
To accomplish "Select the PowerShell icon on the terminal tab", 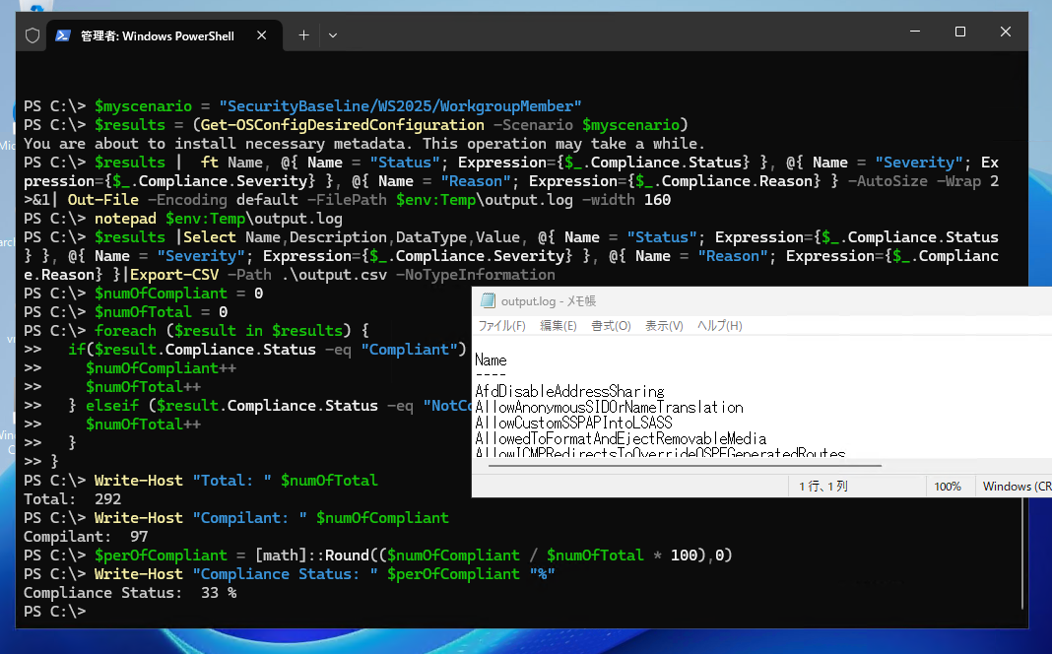I will [x=64, y=34].
